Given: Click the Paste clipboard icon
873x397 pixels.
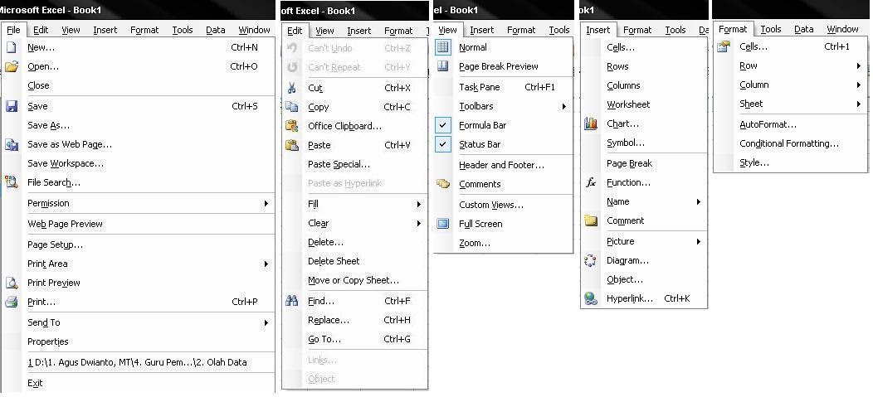Looking at the screenshot, I should 292,145.
